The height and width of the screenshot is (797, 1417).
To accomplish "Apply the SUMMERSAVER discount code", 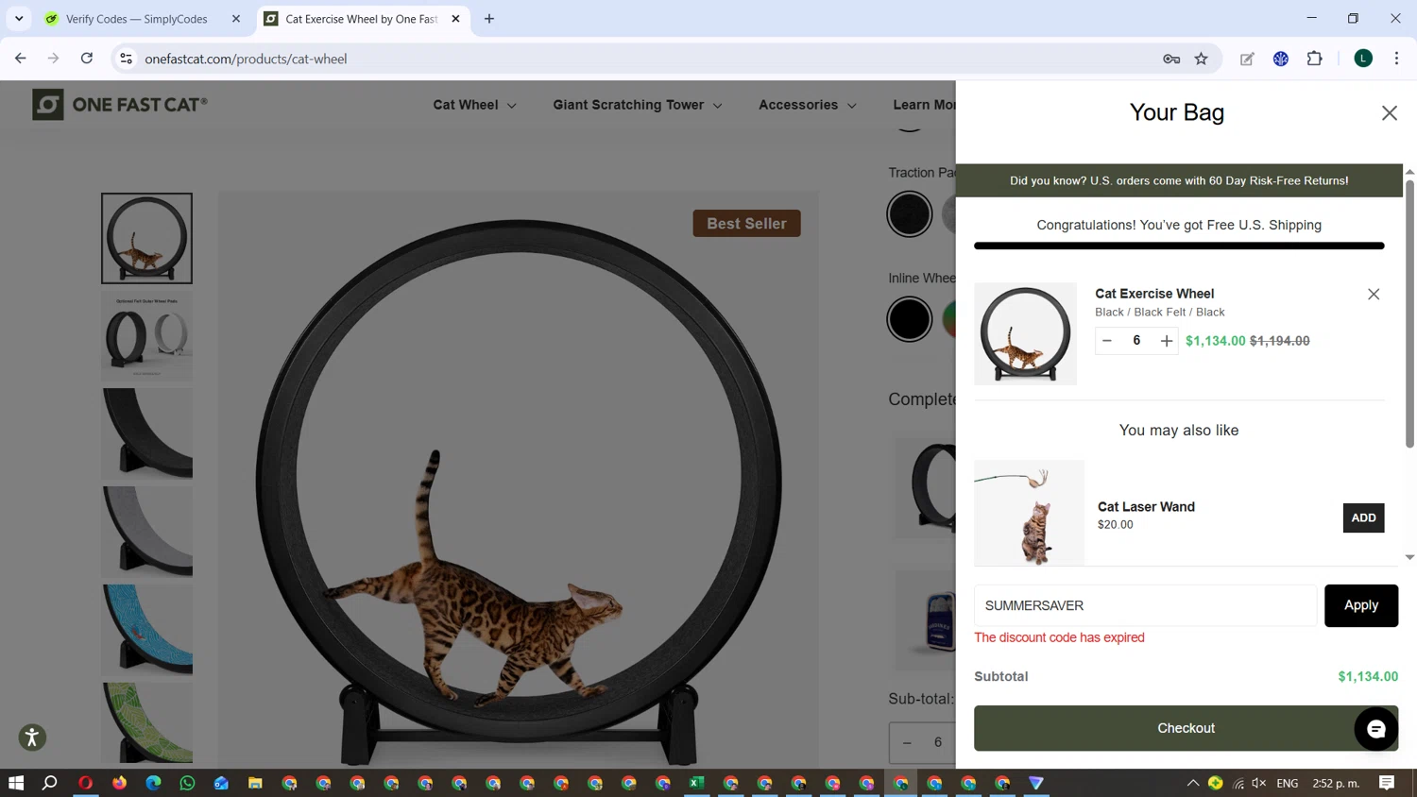I will point(1361,605).
